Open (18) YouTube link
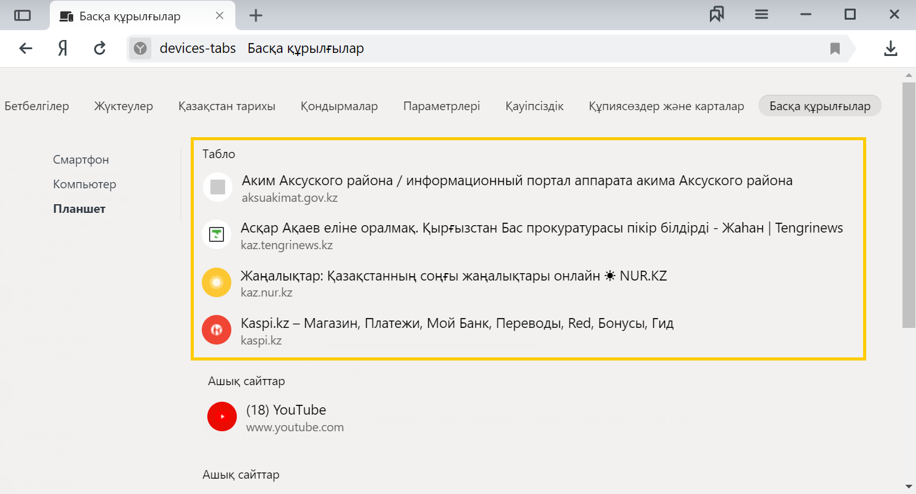The height and width of the screenshot is (494, 916). pos(286,410)
